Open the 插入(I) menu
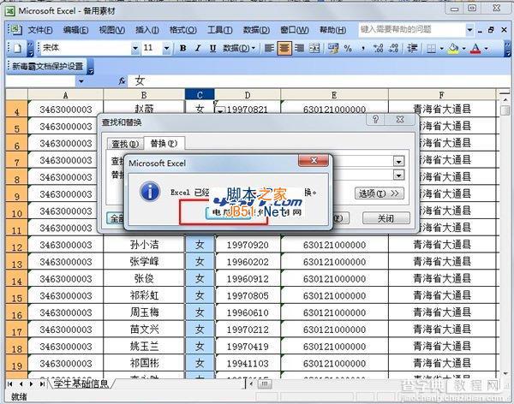This screenshot has height=404, width=514. click(147, 30)
